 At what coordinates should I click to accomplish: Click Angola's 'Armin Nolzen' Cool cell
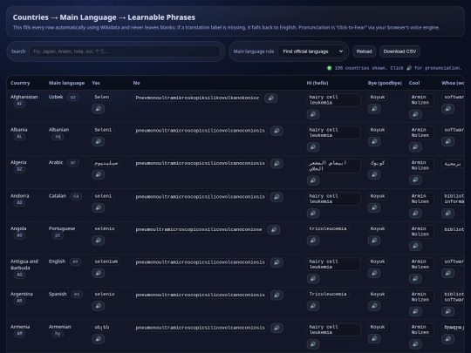coord(421,232)
